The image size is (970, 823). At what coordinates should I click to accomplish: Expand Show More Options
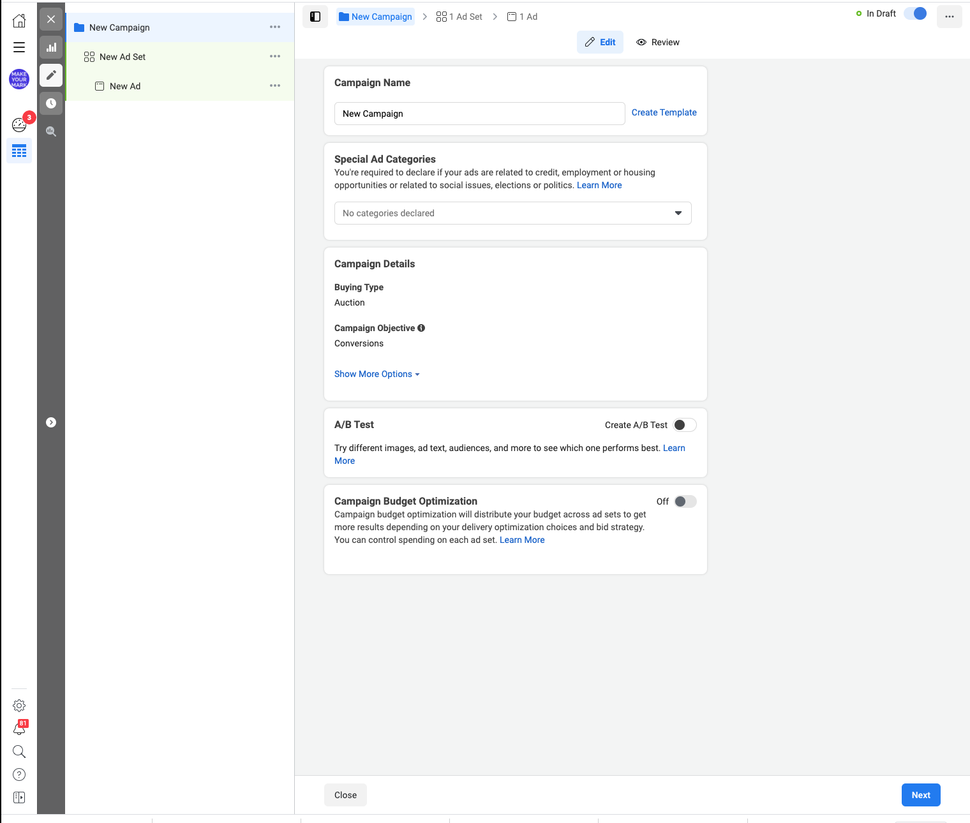point(377,374)
